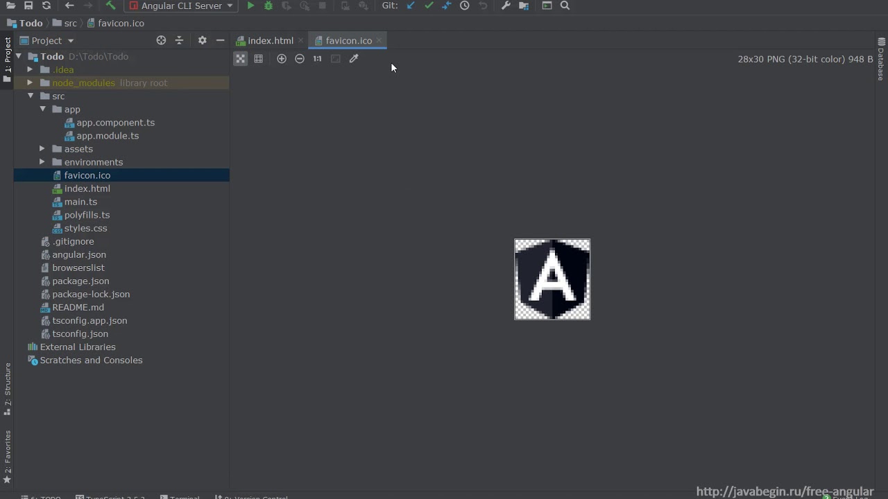Viewport: 888px width, 499px height.
Task: Open the Database side tool window
Action: click(x=881, y=60)
